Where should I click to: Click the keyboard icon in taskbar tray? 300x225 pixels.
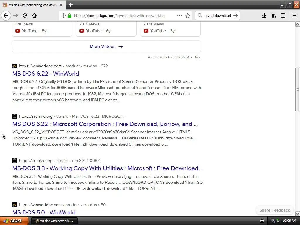click(262, 221)
